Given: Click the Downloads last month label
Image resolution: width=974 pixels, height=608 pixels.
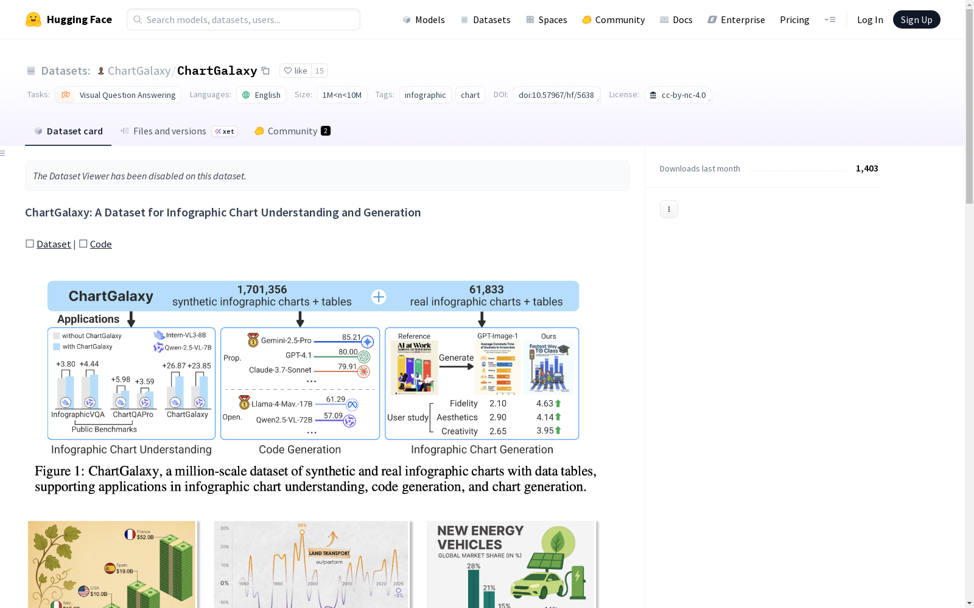Looking at the screenshot, I should tap(700, 169).
